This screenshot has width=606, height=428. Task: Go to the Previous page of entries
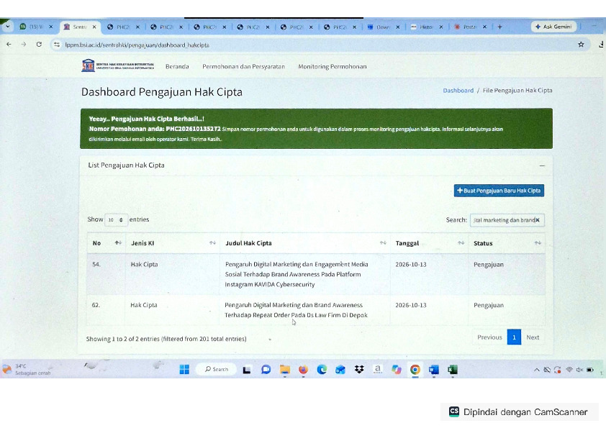[489, 337]
